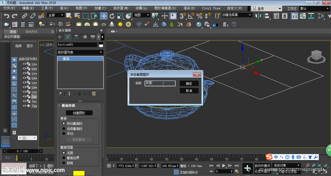Select the 禁用 radio option

(x=64, y=163)
